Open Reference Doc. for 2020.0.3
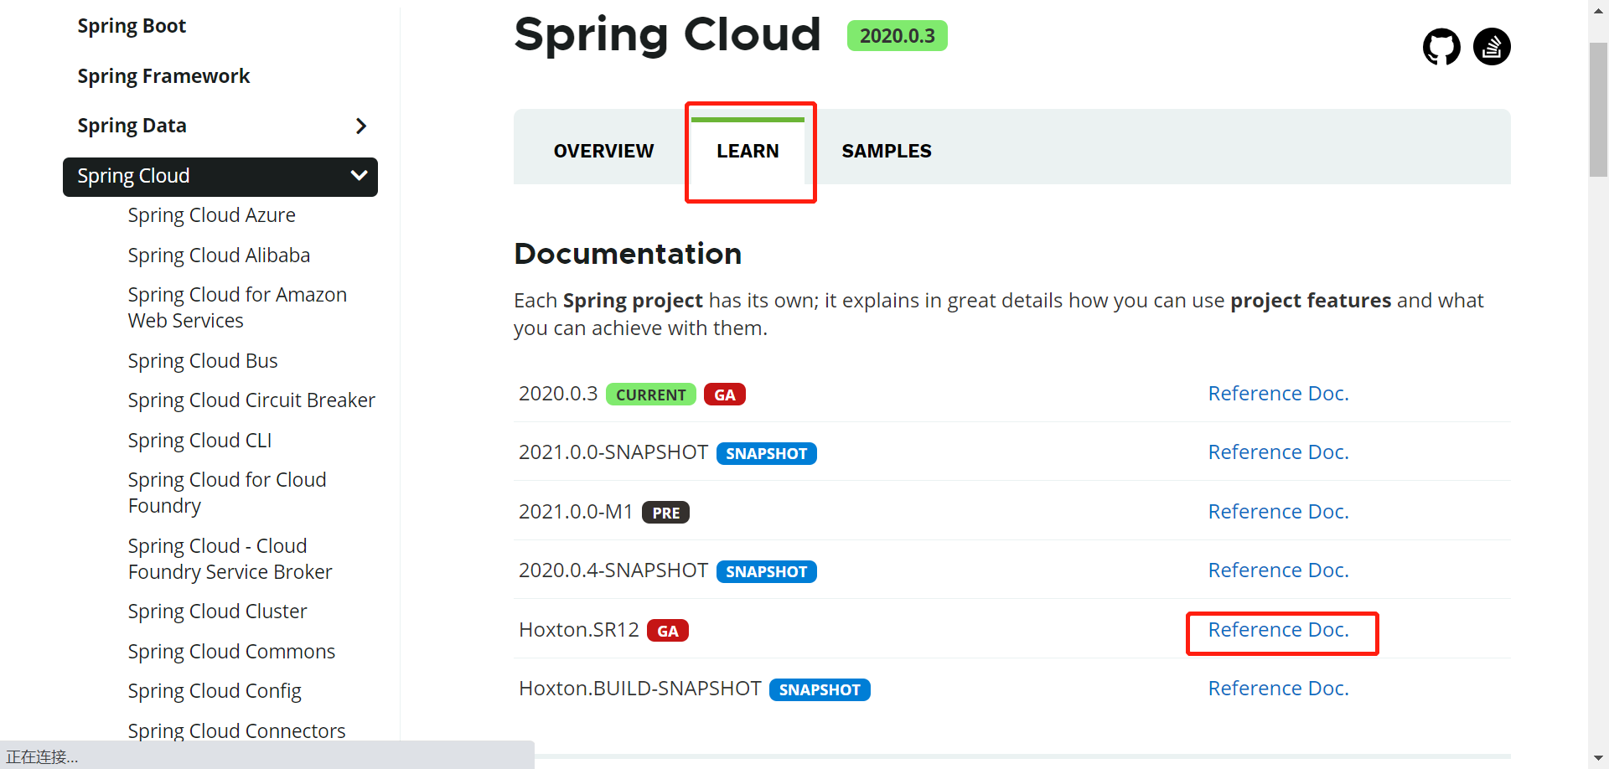Screen dimensions: 1609x769 click(1278, 394)
